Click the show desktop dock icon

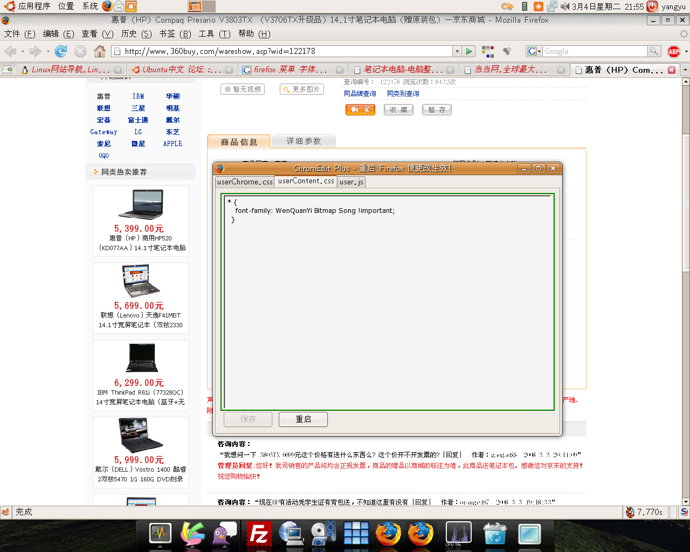pos(529,534)
